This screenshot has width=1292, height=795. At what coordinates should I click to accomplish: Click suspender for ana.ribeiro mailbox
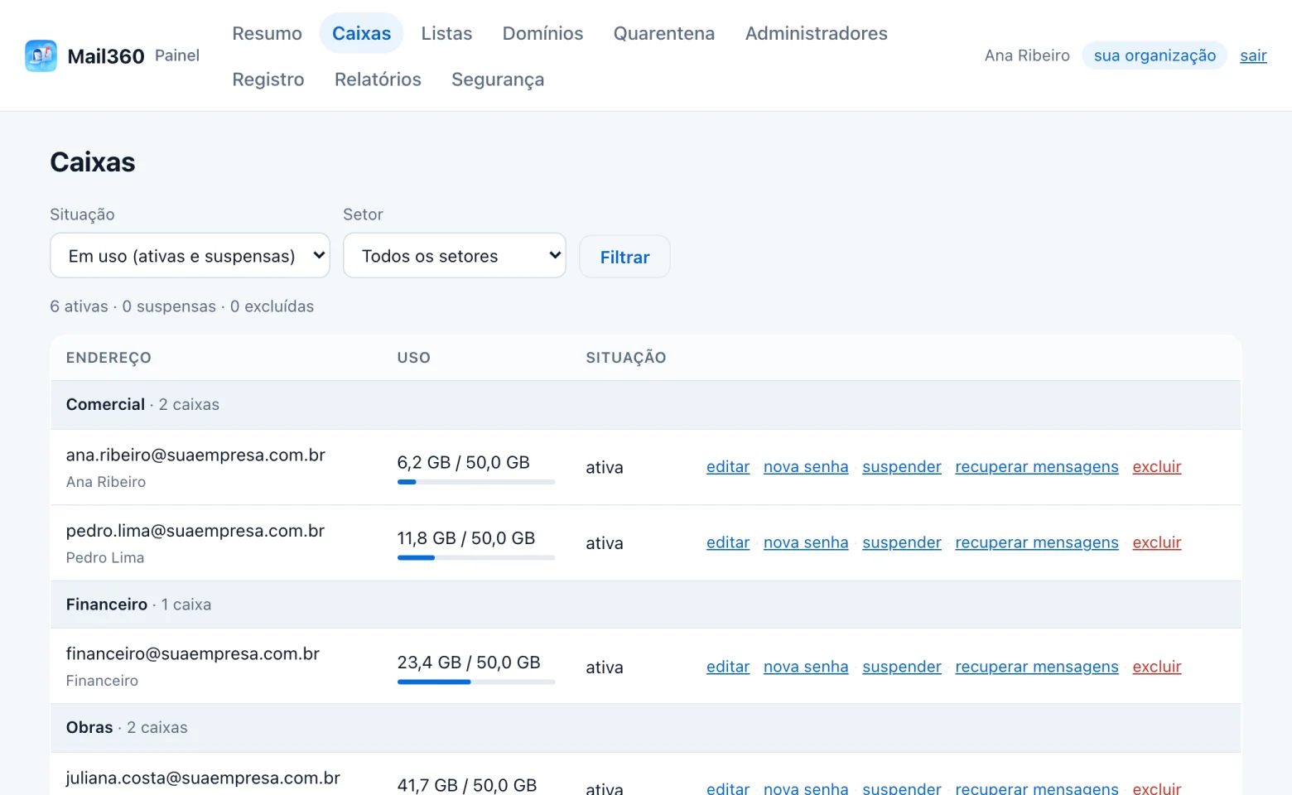pos(902,466)
